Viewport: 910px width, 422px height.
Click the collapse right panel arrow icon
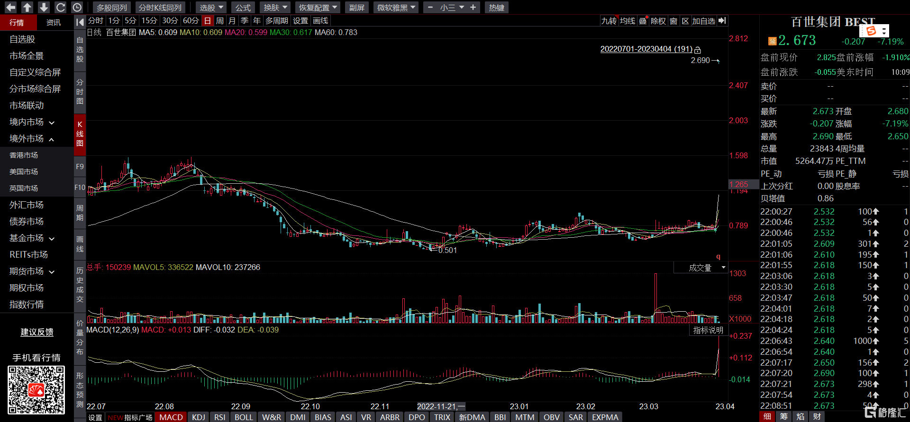coord(722,21)
